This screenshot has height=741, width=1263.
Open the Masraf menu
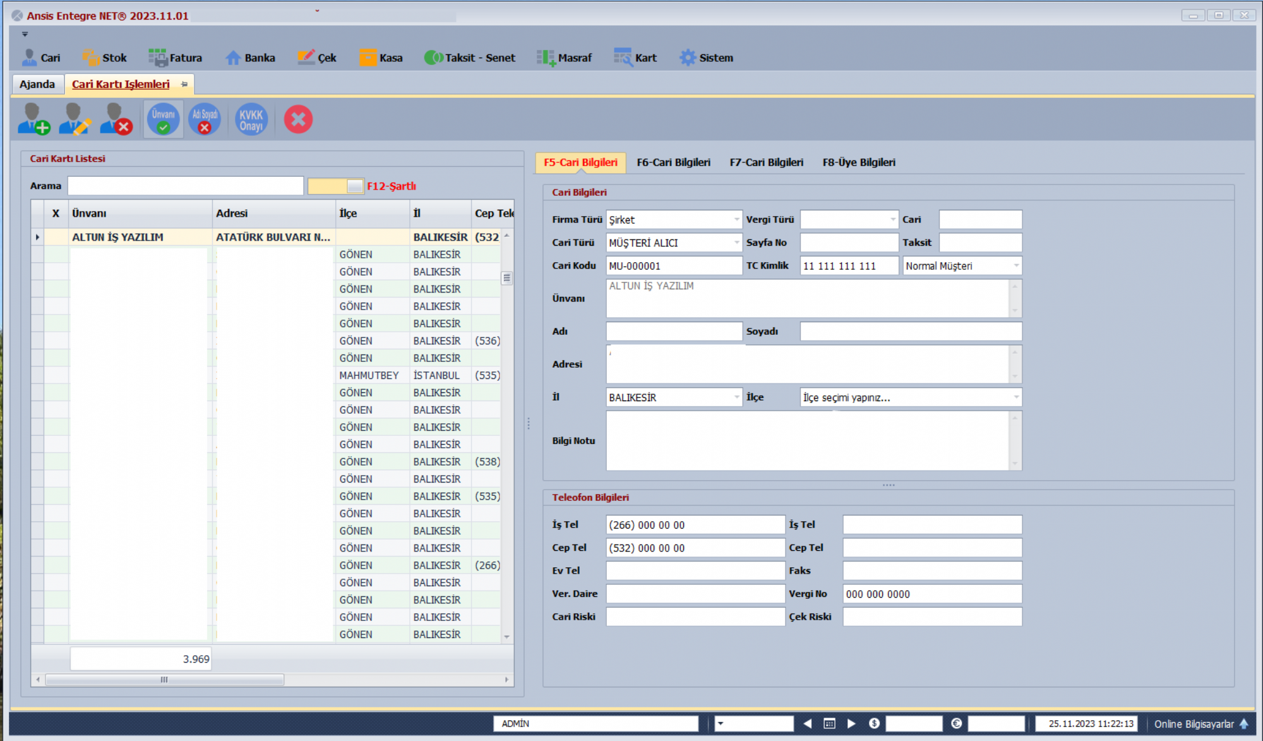(x=564, y=57)
